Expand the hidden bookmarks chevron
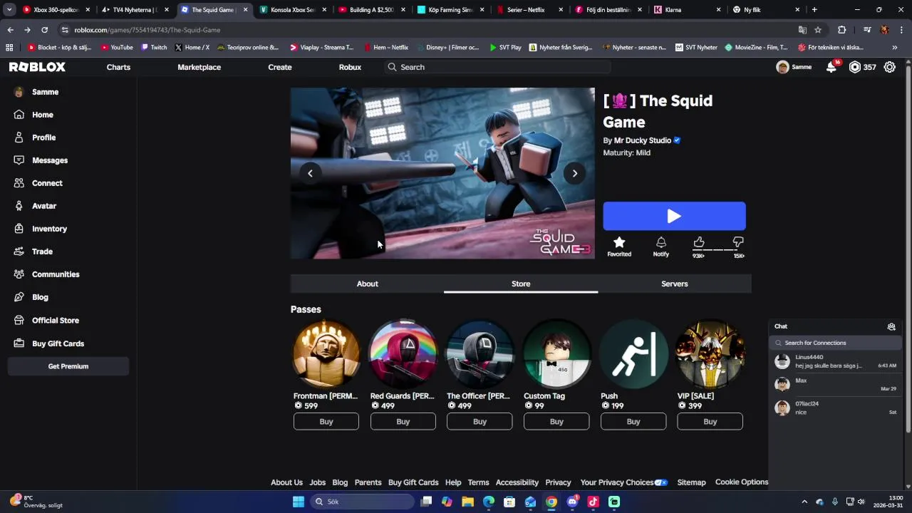This screenshot has height=513, width=912. 894,48
